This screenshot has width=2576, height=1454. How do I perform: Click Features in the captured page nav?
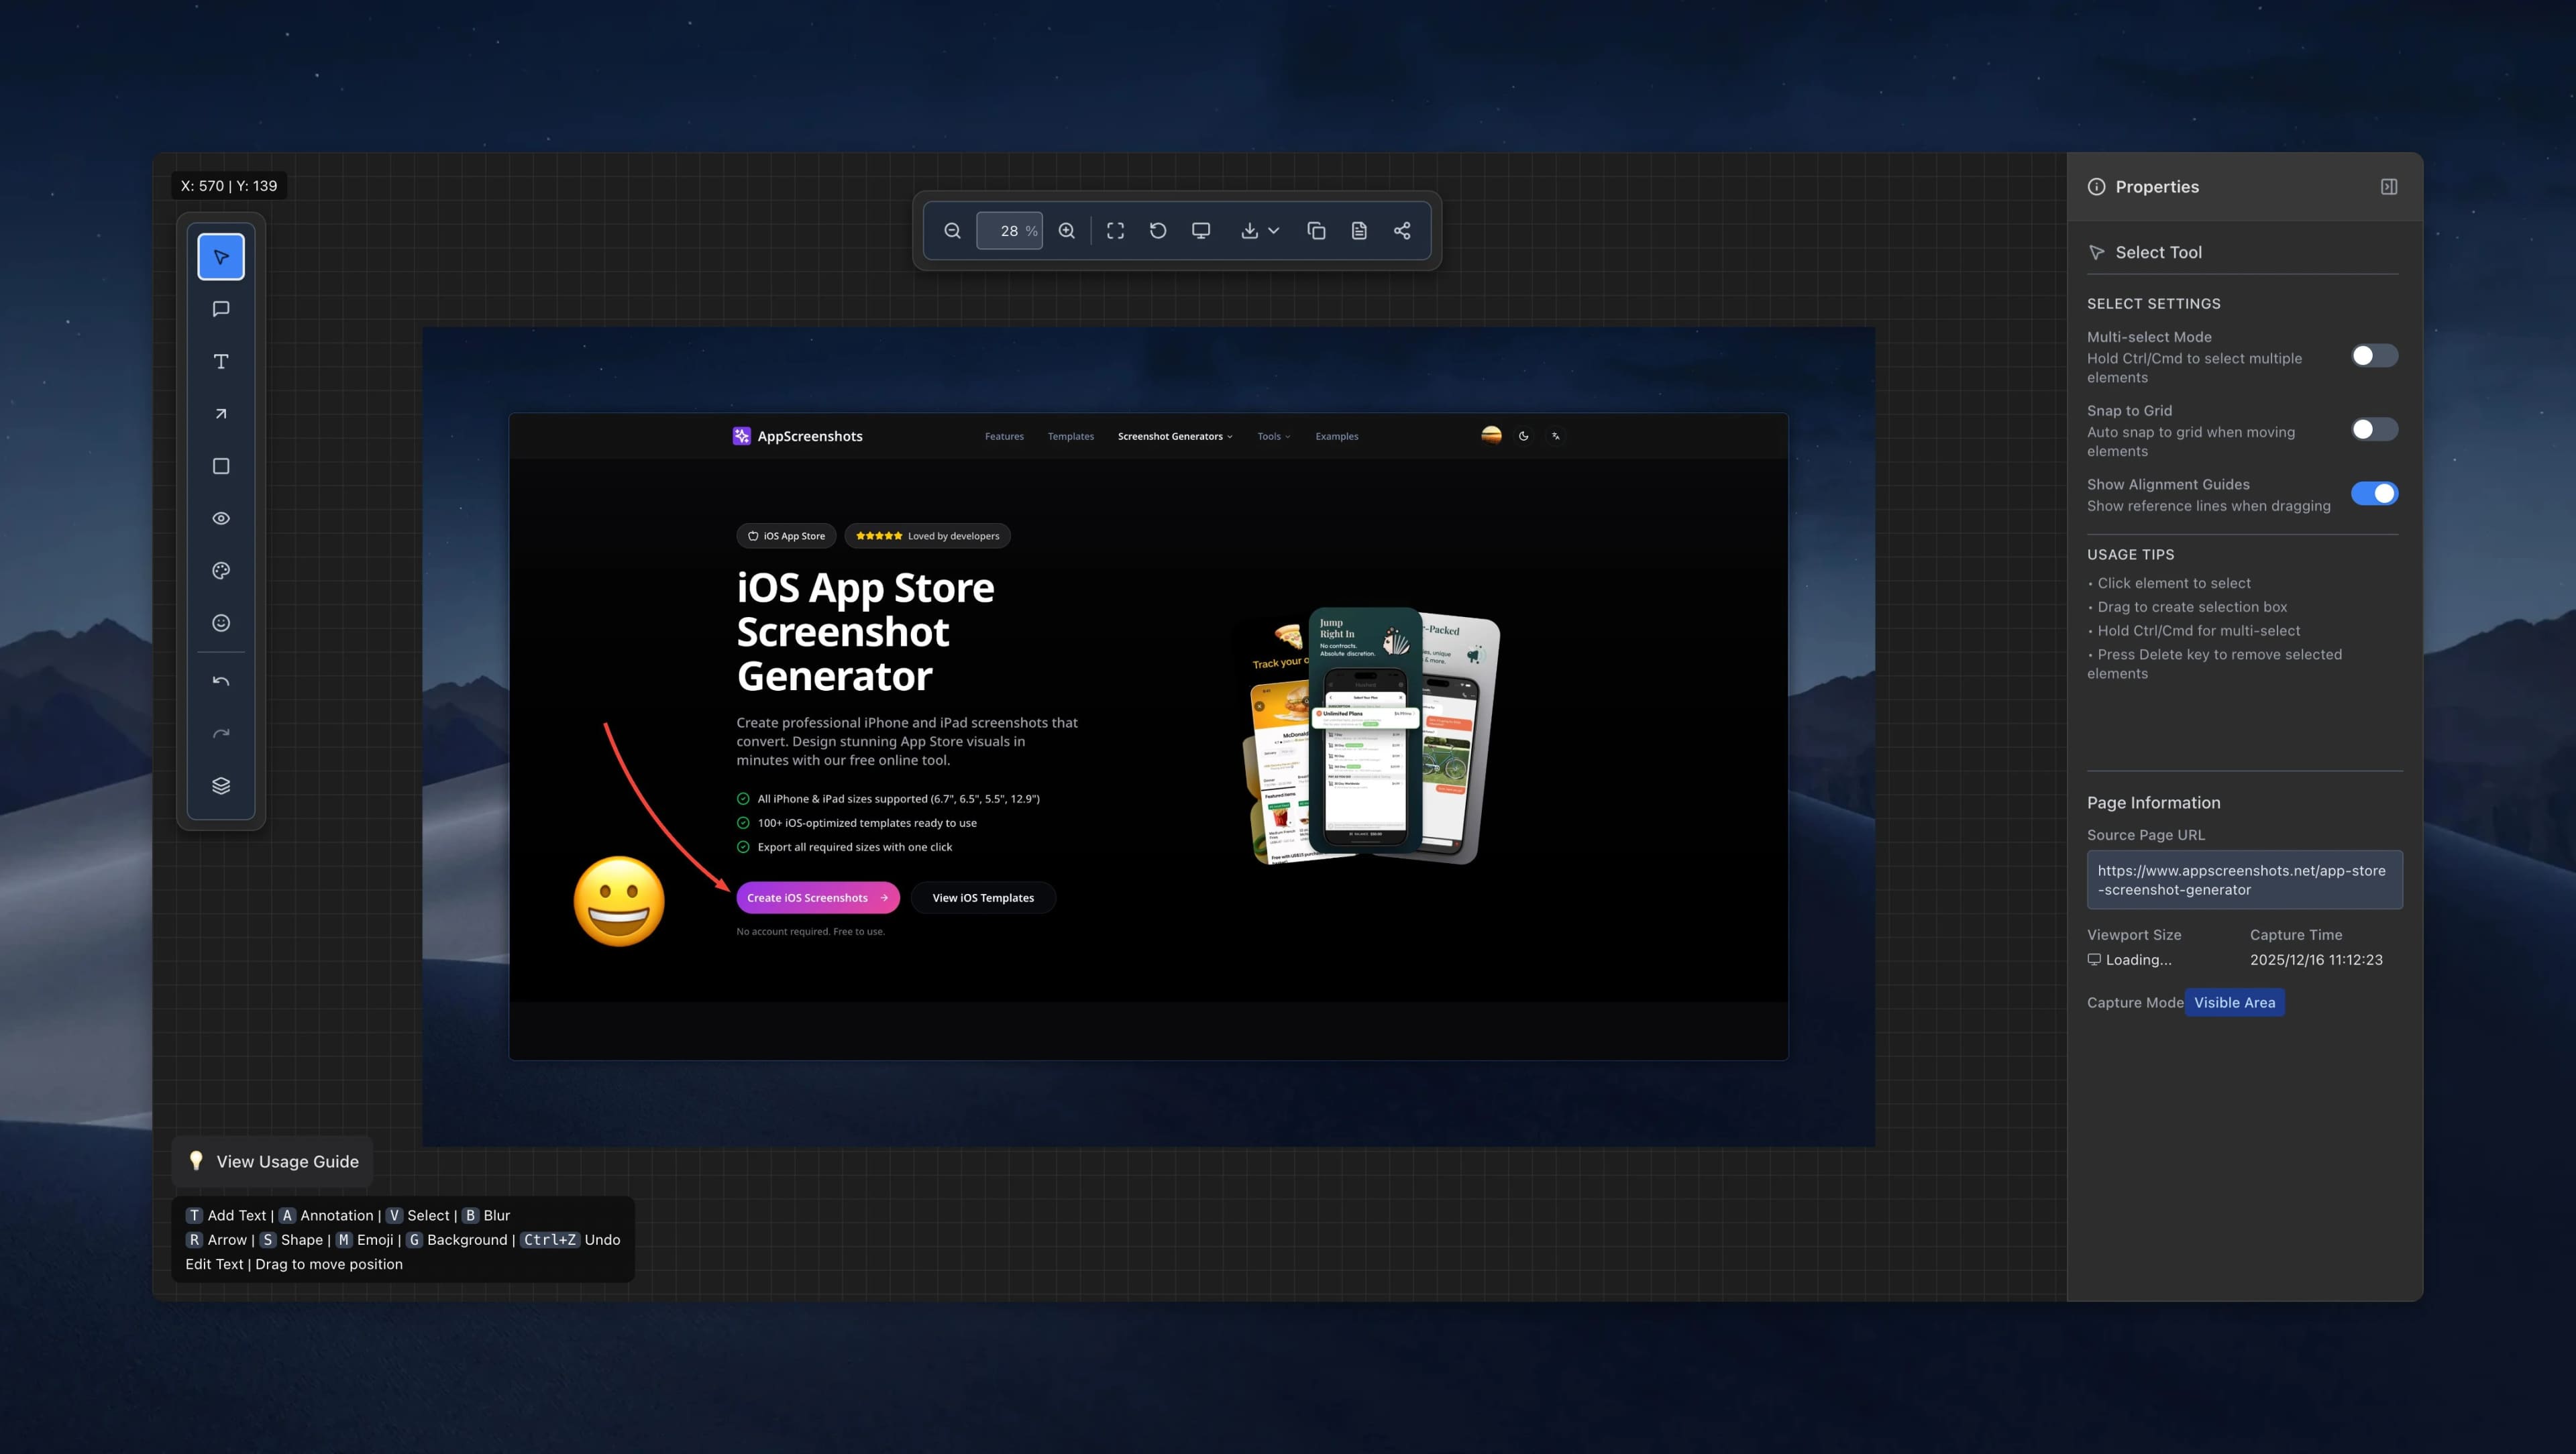click(1004, 437)
